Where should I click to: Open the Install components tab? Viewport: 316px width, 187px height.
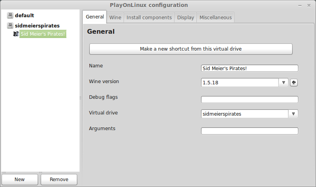click(x=149, y=18)
